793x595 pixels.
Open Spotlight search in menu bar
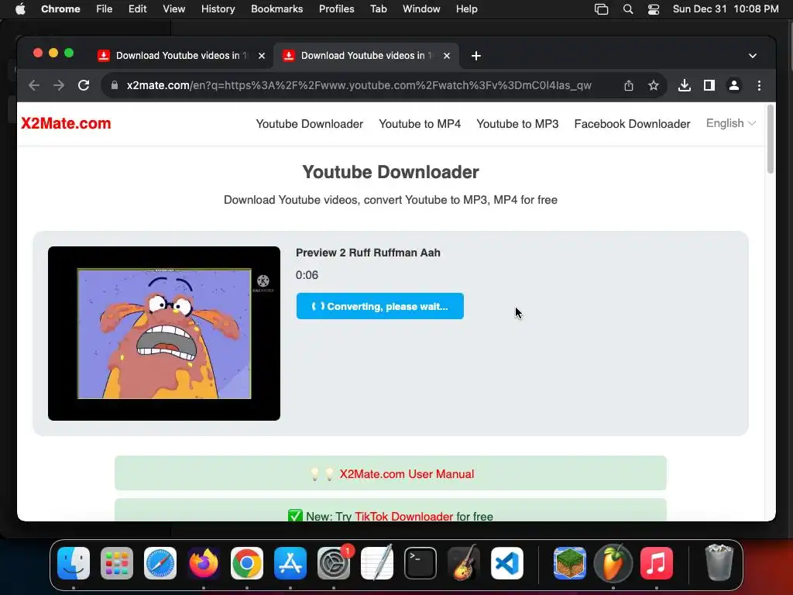point(627,9)
